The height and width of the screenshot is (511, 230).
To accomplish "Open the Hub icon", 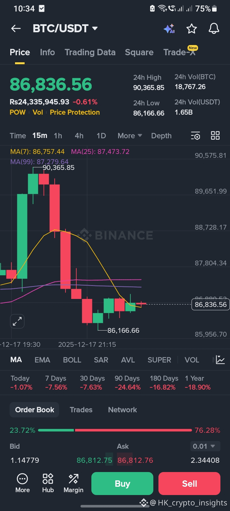I will 48,483.
